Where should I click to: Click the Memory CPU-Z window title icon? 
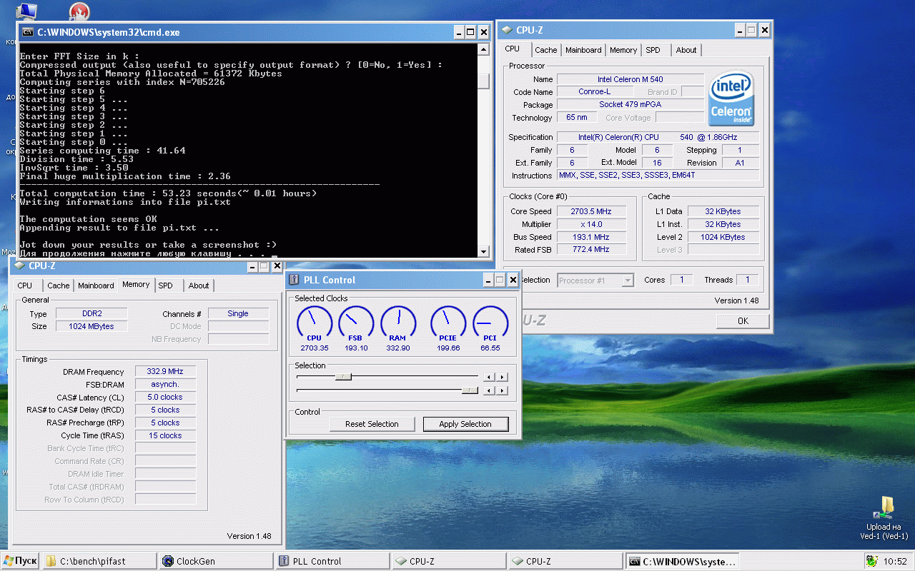[x=19, y=266]
